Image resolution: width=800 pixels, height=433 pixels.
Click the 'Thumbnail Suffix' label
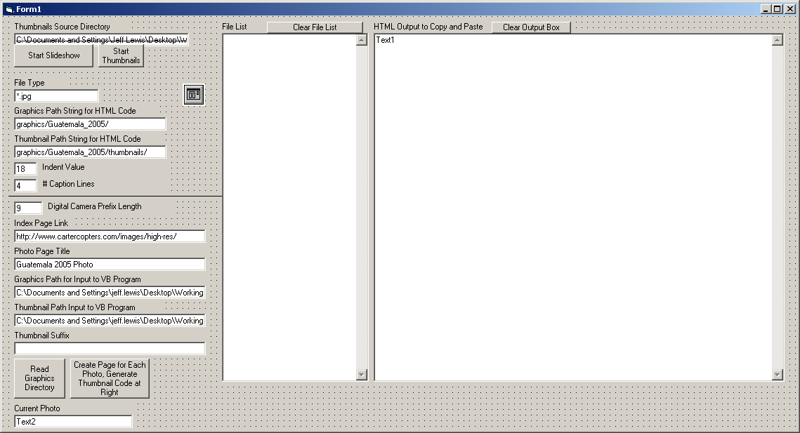(x=41, y=335)
